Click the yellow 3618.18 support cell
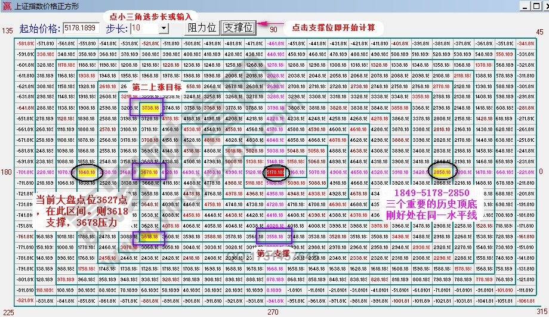Viewport: 549px width, 317px height. point(150,236)
